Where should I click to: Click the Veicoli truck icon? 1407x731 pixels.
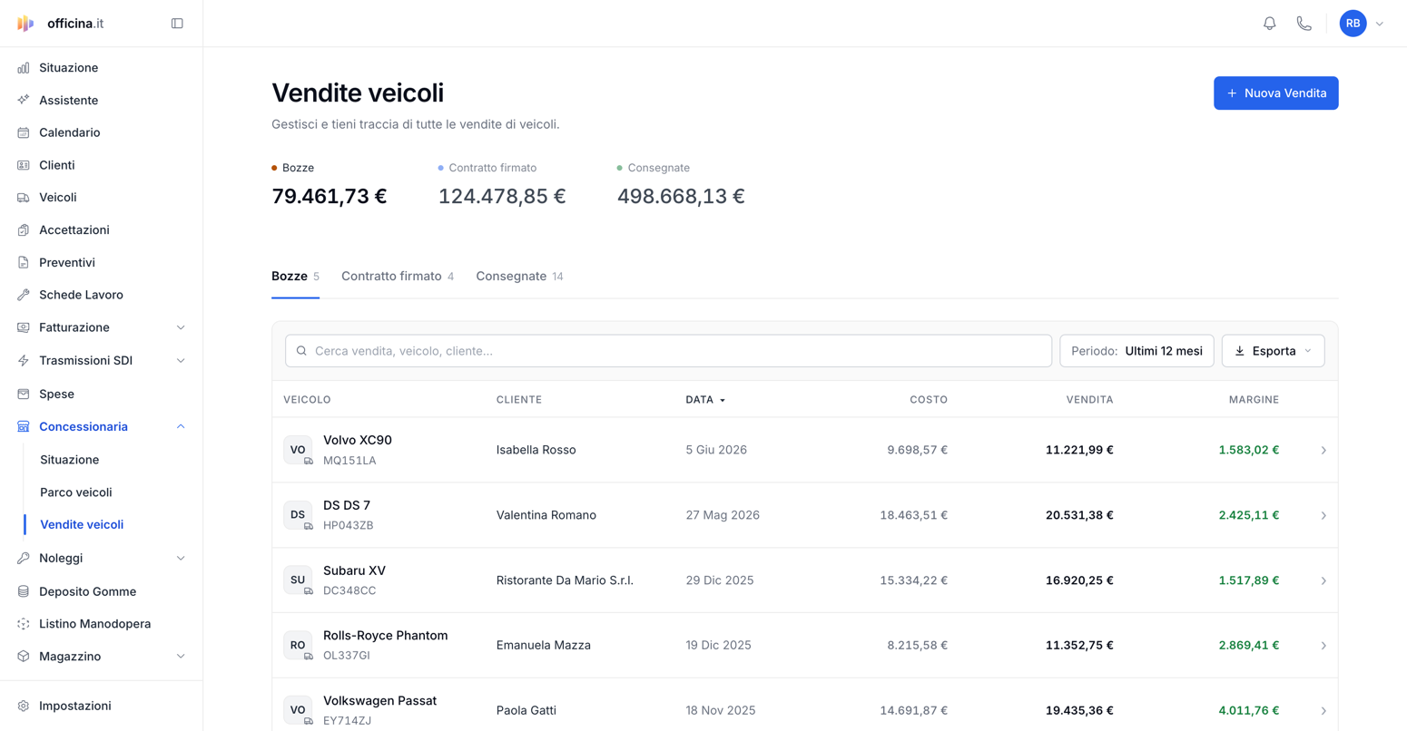(x=24, y=198)
